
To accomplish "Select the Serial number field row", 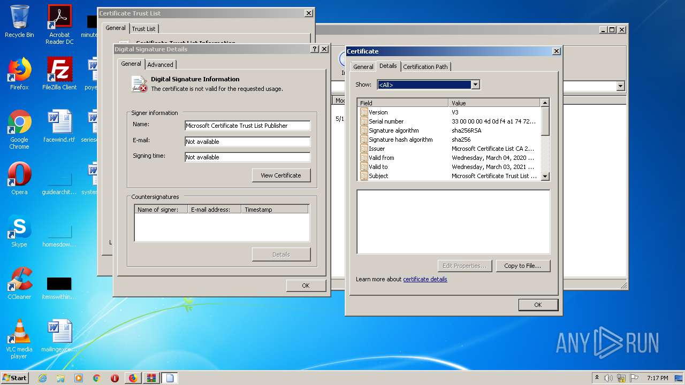I will tap(450, 121).
